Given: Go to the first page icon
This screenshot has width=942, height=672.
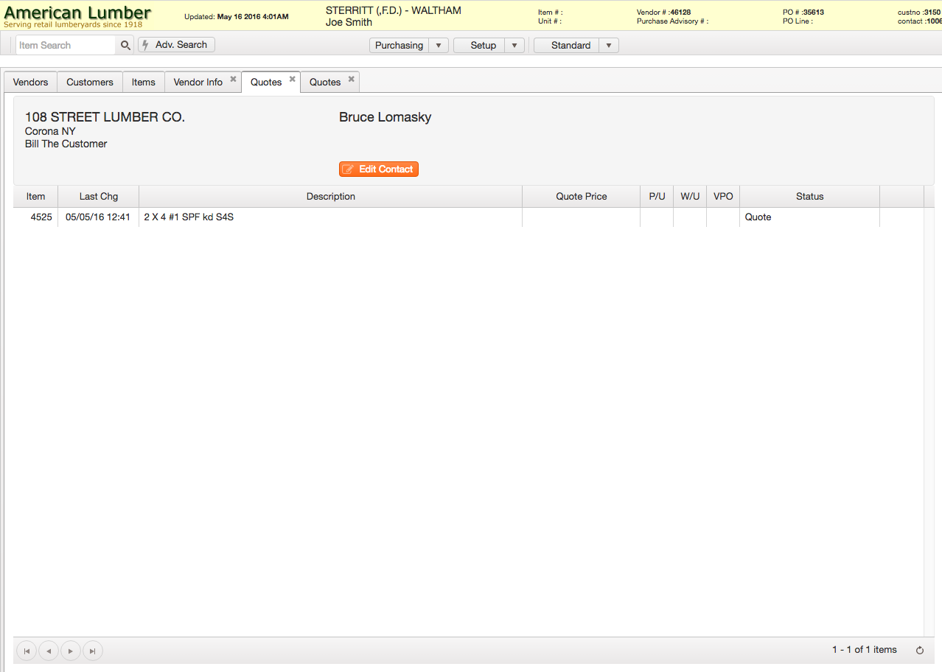Looking at the screenshot, I should pyautogui.click(x=27, y=651).
